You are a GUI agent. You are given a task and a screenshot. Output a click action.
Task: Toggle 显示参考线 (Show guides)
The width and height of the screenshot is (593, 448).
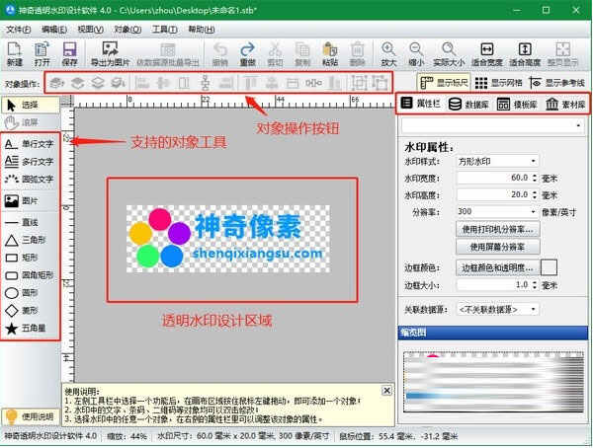[x=556, y=83]
